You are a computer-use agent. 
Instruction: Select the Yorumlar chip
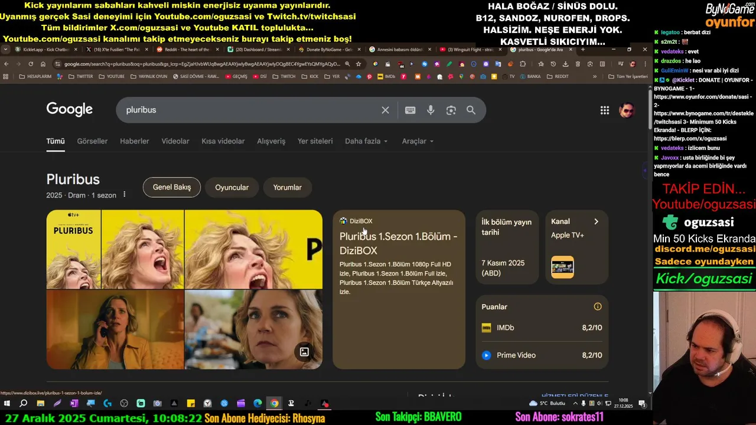[x=287, y=187]
